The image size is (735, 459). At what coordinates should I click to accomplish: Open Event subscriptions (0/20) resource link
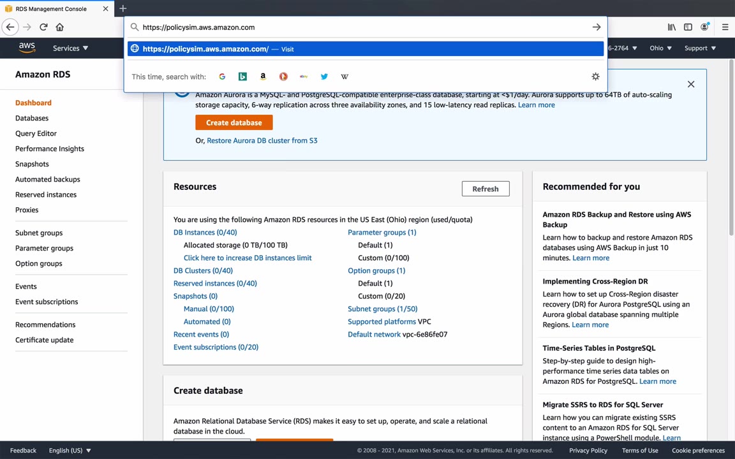point(216,347)
